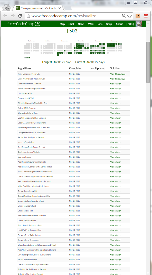Screen dimensions: 152x275
Task: View solution for Uncomment HTML
Action: point(116,93)
